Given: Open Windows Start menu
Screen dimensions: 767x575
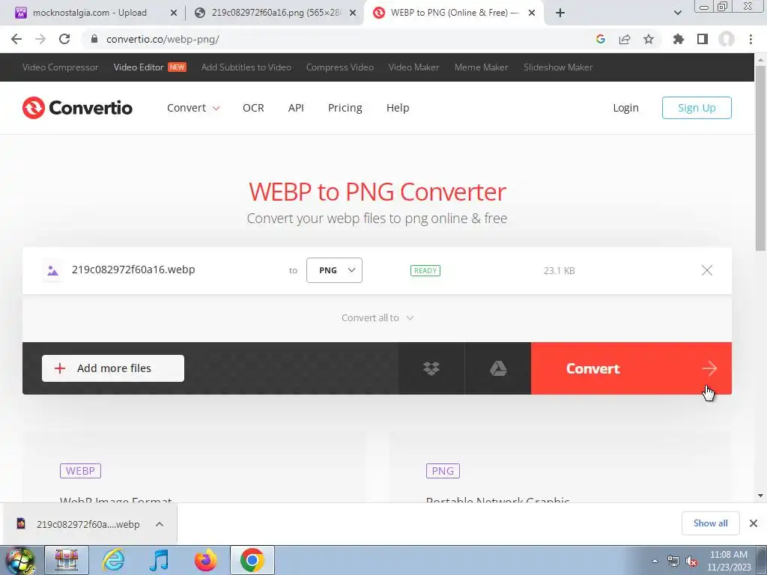Looking at the screenshot, I should (x=20, y=560).
